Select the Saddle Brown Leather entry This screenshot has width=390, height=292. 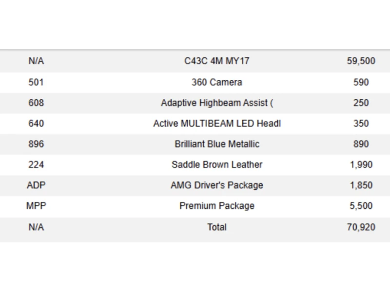pos(217,164)
